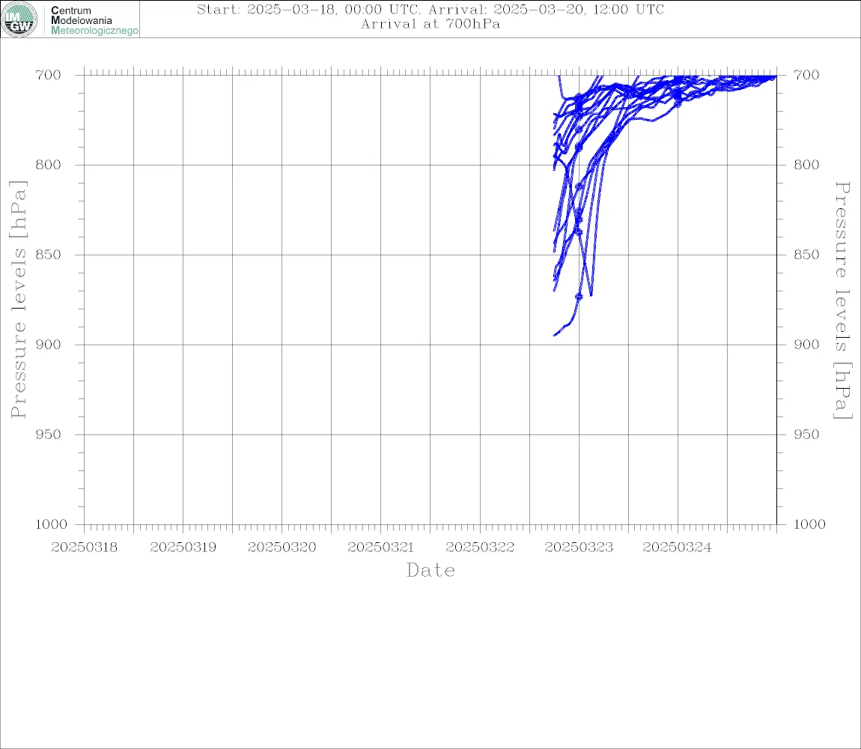This screenshot has height=749, width=861.
Task: Click the right axis 950 label
Action: pyautogui.click(x=806, y=434)
